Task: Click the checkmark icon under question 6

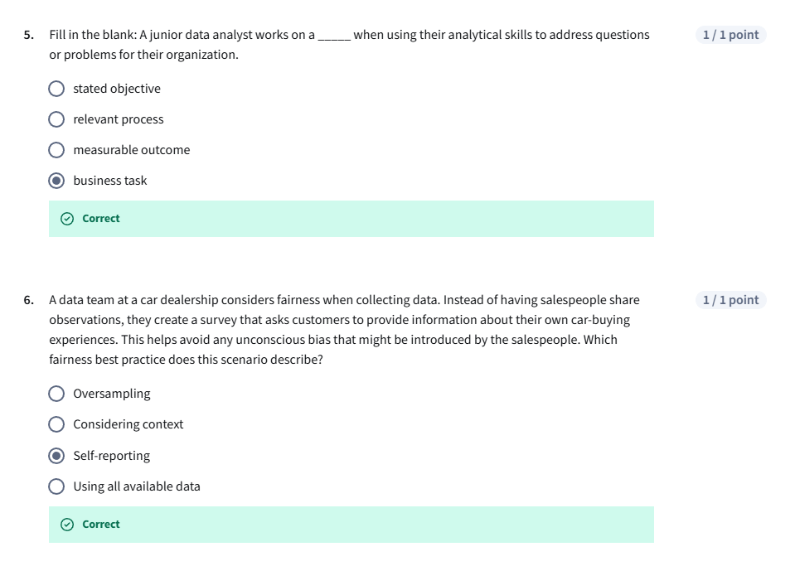Action: pyautogui.click(x=67, y=525)
